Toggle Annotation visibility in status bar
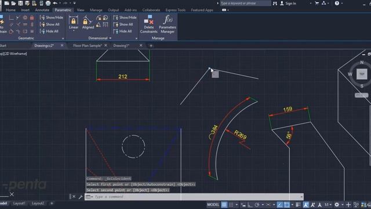The height and width of the screenshot is (209, 371). coord(306,204)
